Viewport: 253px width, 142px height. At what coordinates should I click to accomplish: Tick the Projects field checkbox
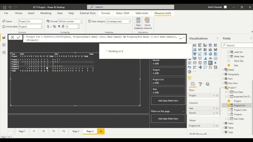229,114
